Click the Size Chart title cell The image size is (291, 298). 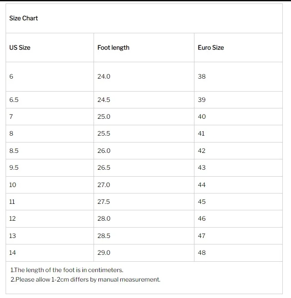point(144,18)
